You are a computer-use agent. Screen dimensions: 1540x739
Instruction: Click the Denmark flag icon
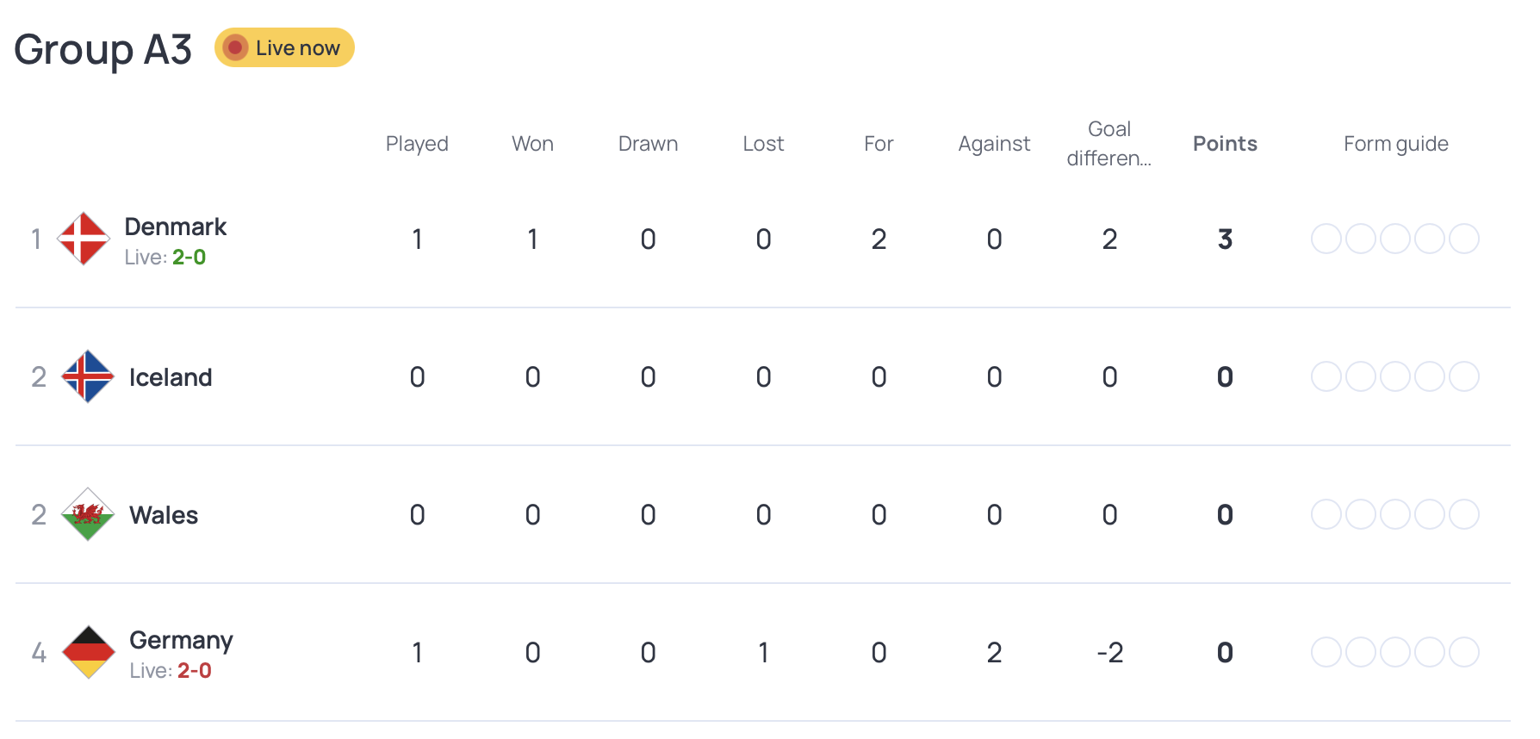tap(84, 239)
